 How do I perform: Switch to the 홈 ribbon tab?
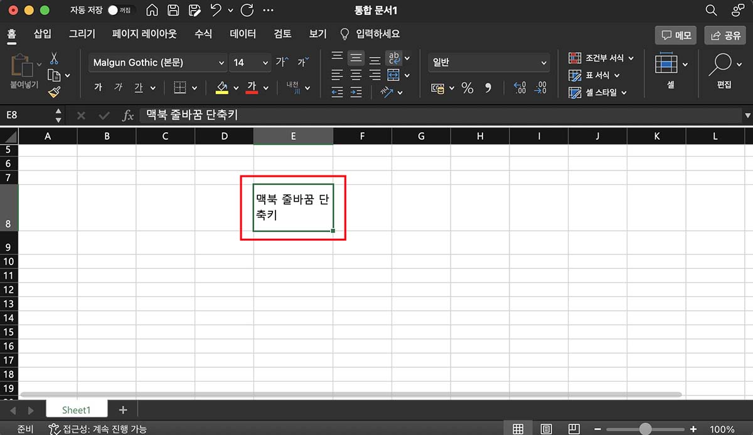[11, 34]
